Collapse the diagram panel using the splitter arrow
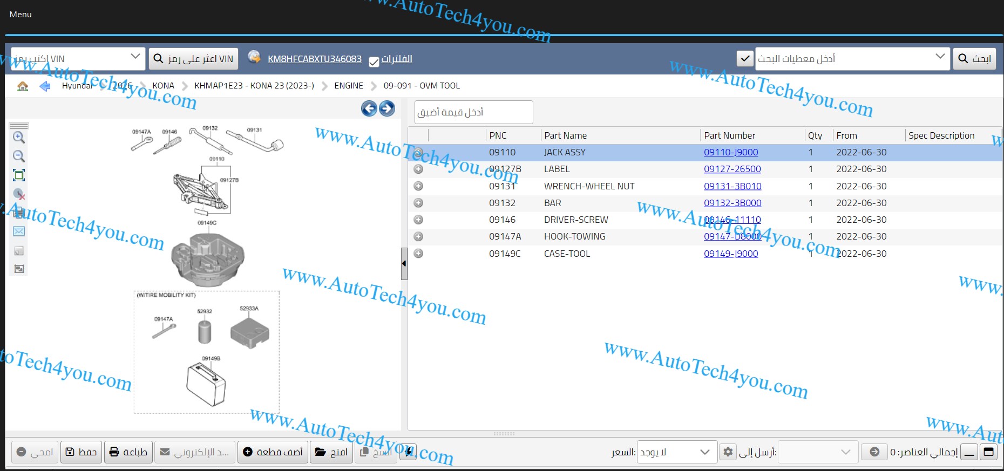The height and width of the screenshot is (471, 1004). pyautogui.click(x=404, y=263)
